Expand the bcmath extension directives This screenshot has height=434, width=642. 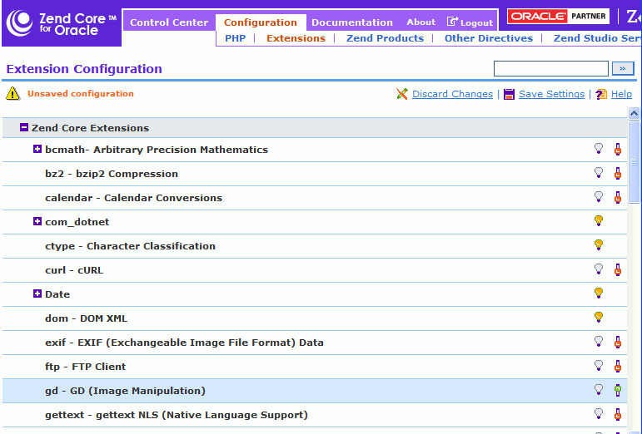[x=37, y=149]
